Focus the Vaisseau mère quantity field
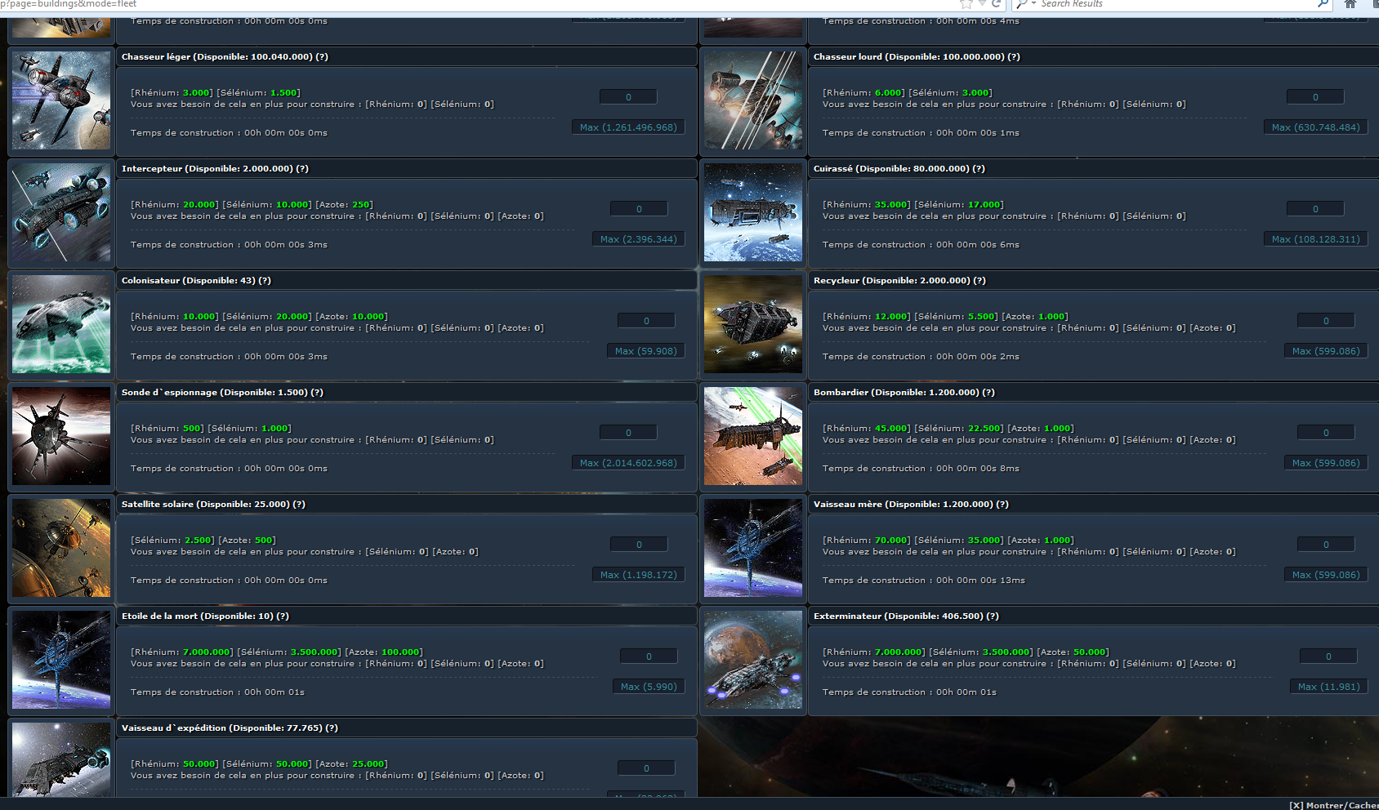Screen dimensions: 1379x810 (1326, 545)
